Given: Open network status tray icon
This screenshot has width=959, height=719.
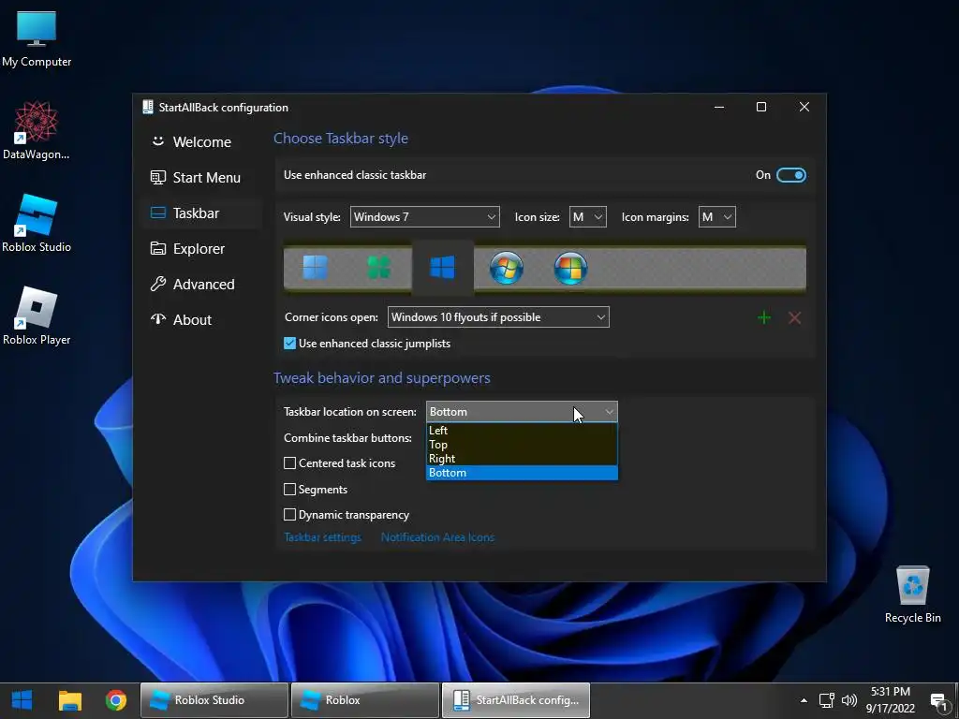Looking at the screenshot, I should 826,700.
